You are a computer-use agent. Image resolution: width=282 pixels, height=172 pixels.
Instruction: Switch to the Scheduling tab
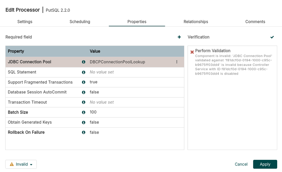80,21
